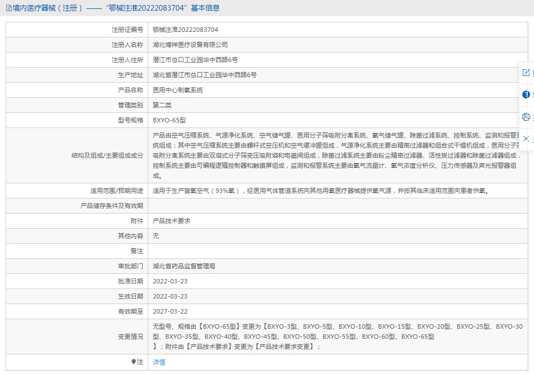
Task: Click the label 结构及组成/主要组成成分
Action: pyautogui.click(x=107, y=155)
